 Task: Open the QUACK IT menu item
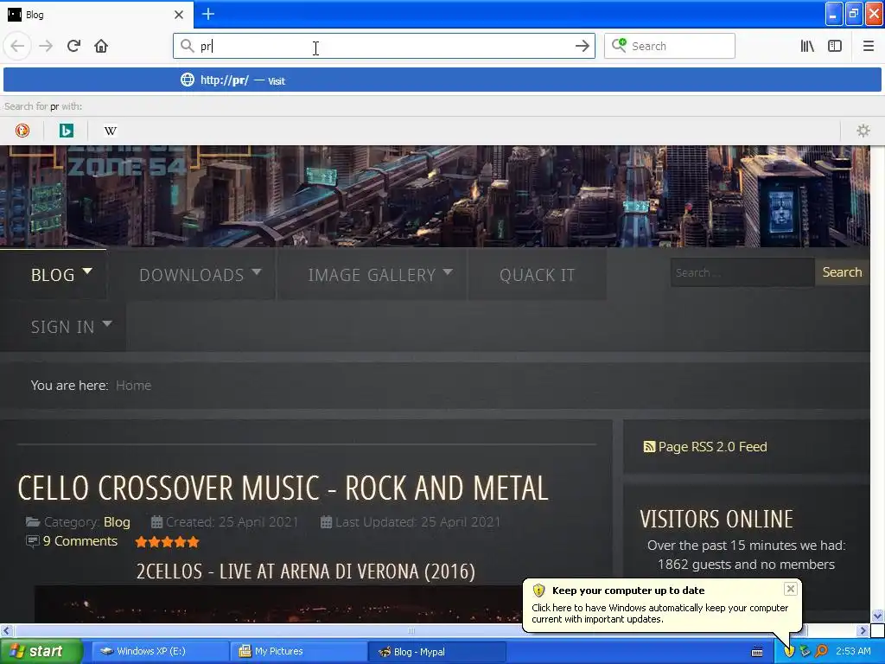pyautogui.click(x=538, y=274)
